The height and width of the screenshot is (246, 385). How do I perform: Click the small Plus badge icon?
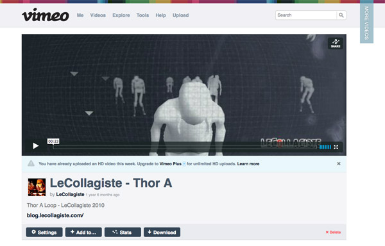point(184,164)
